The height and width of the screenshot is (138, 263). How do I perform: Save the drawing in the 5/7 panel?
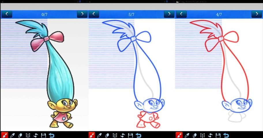(131, 135)
